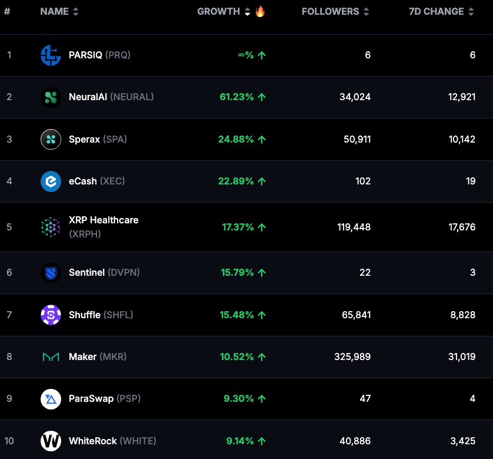Click the 31,019 7D change cell

[462, 356]
